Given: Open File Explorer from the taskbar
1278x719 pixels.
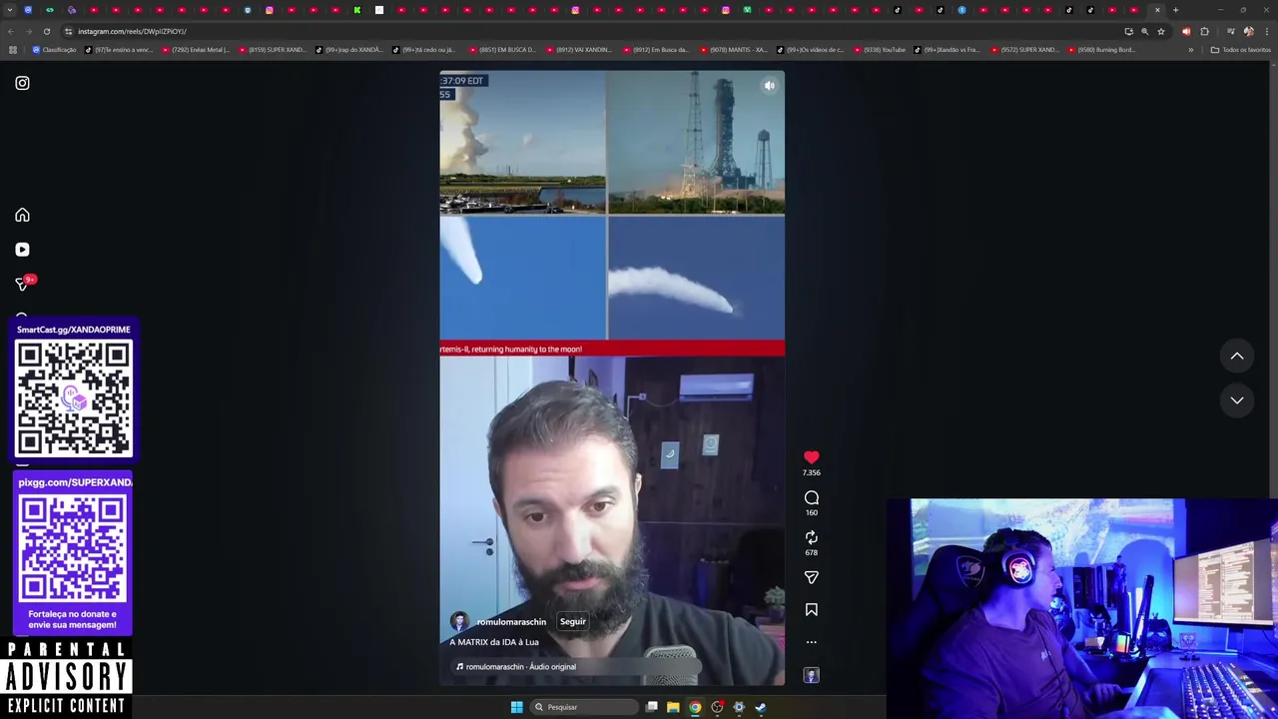Looking at the screenshot, I should 673,707.
